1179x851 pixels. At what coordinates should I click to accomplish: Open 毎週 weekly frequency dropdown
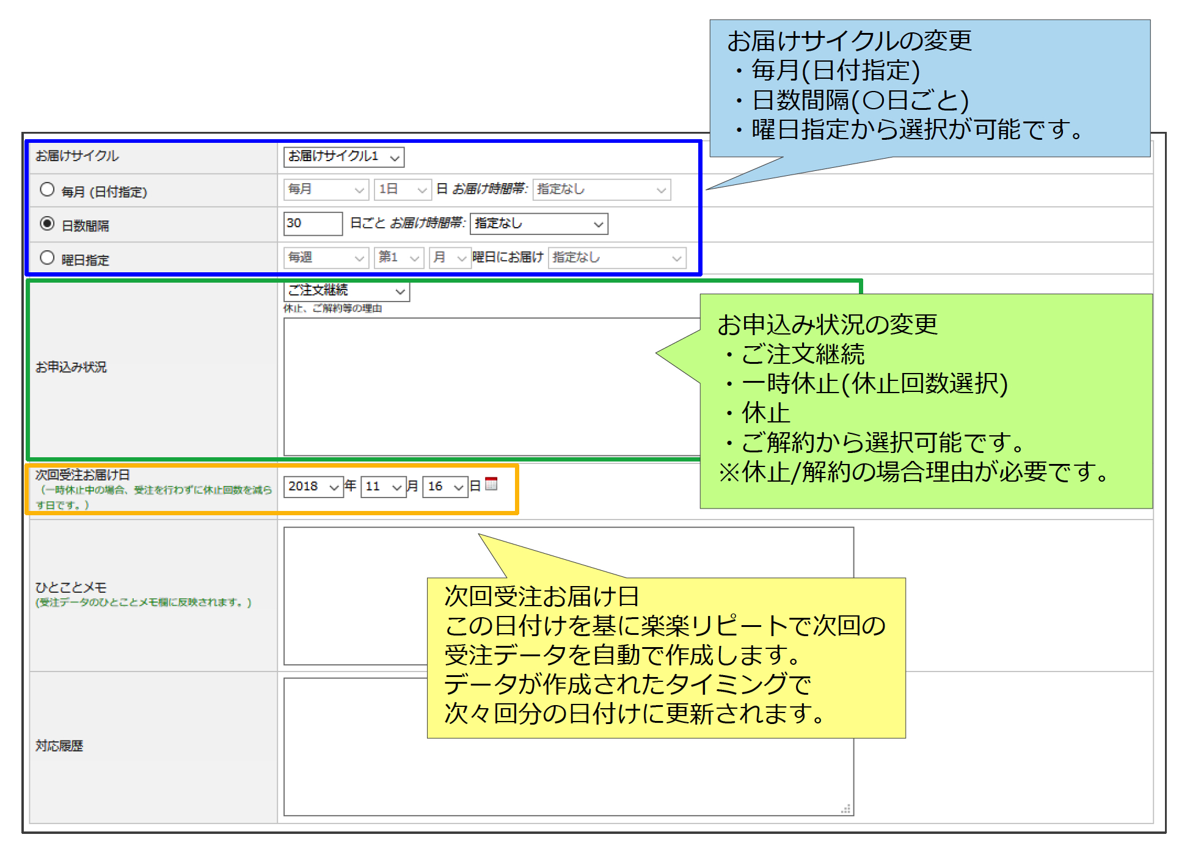coord(326,258)
